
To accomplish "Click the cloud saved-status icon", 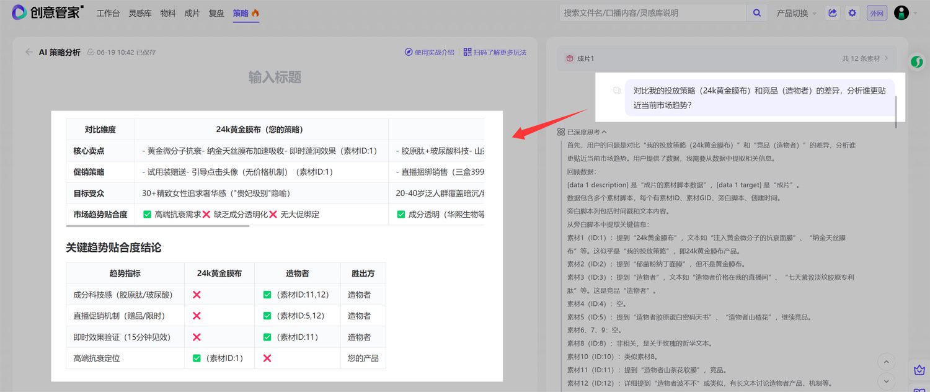I will point(91,53).
